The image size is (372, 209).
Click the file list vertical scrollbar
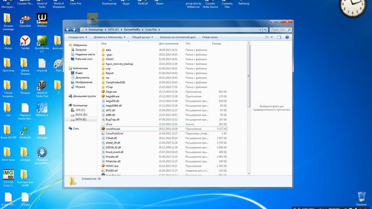[x=249, y=76]
